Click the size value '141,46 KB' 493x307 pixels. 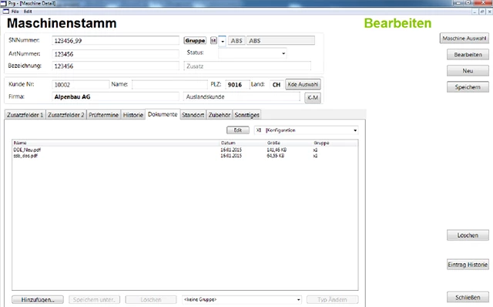277,150
